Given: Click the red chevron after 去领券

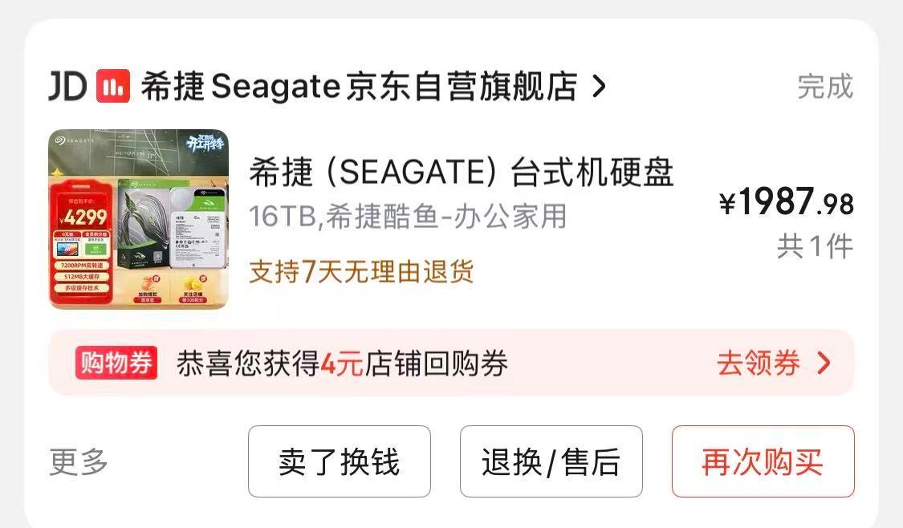Looking at the screenshot, I should 824,364.
